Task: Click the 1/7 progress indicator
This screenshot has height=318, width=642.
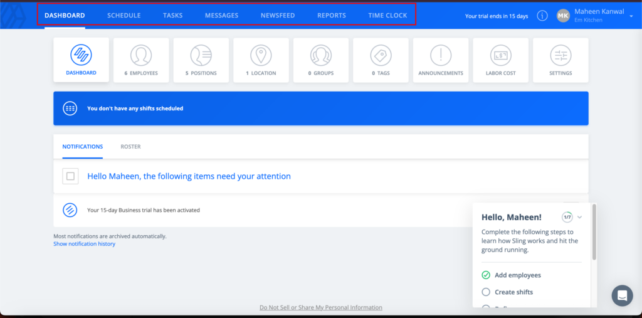Action: pos(567,217)
